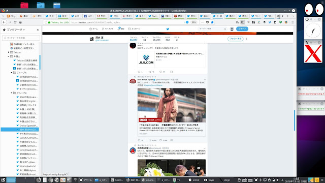Click the Twitter bird extension icon in toolbar
Image resolution: width=325 pixels, height=183 pixels.
click(270, 22)
